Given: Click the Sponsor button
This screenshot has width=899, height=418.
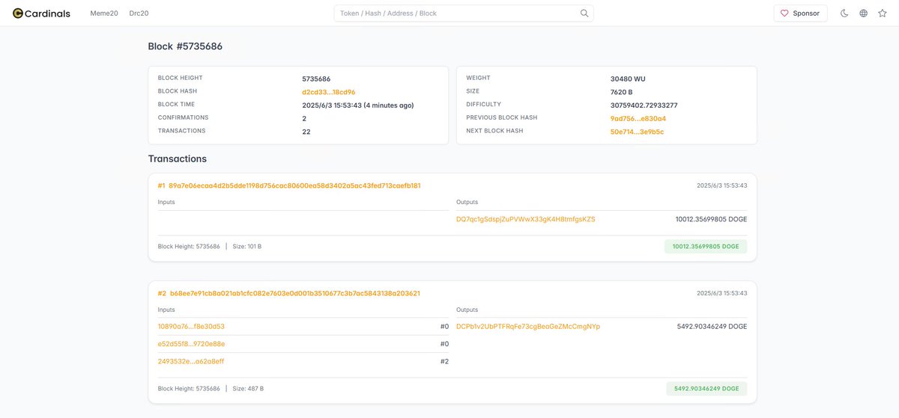Looking at the screenshot, I should pos(800,13).
